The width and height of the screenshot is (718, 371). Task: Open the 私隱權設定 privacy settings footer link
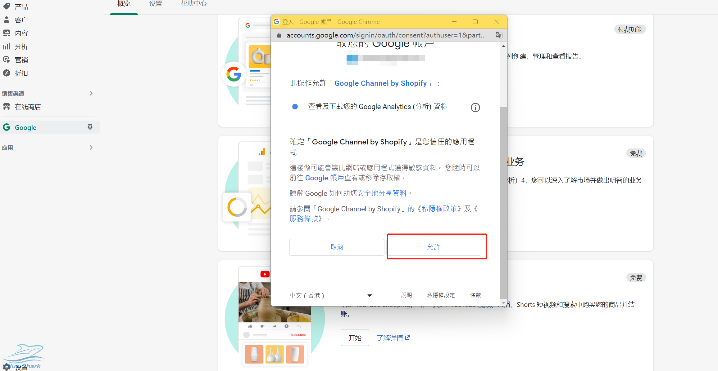point(441,295)
